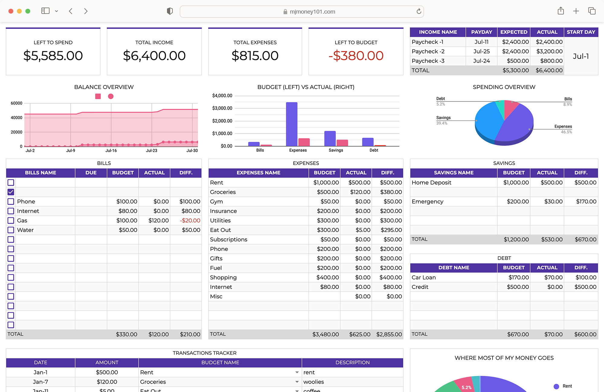
Task: Click the Jul-1 start day cell
Action: point(580,56)
